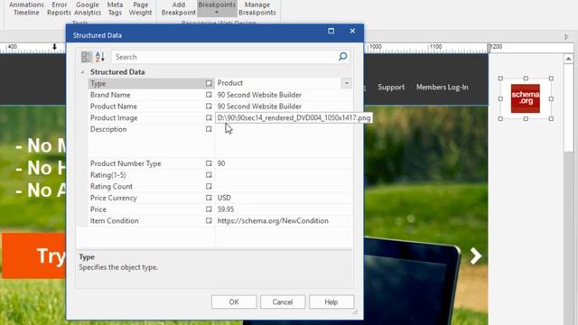This screenshot has width=578, height=325.
Task: Click the Cancel button
Action: pyautogui.click(x=283, y=302)
